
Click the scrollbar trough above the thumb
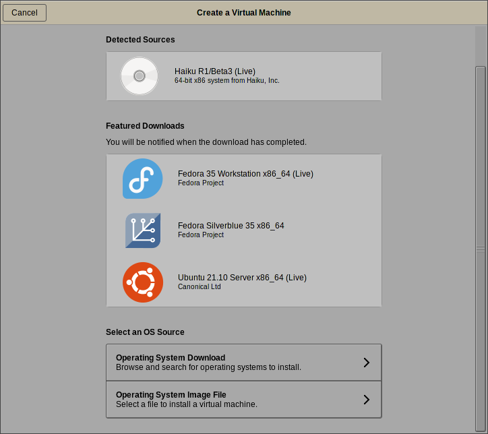(481, 46)
